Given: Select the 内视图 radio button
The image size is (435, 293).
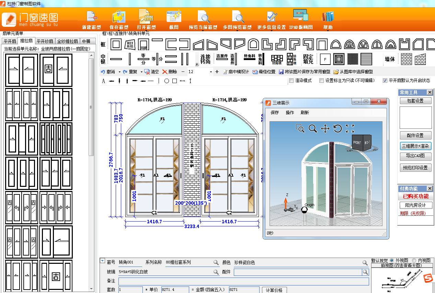Looking at the screenshot, I should pyautogui.click(x=414, y=261).
